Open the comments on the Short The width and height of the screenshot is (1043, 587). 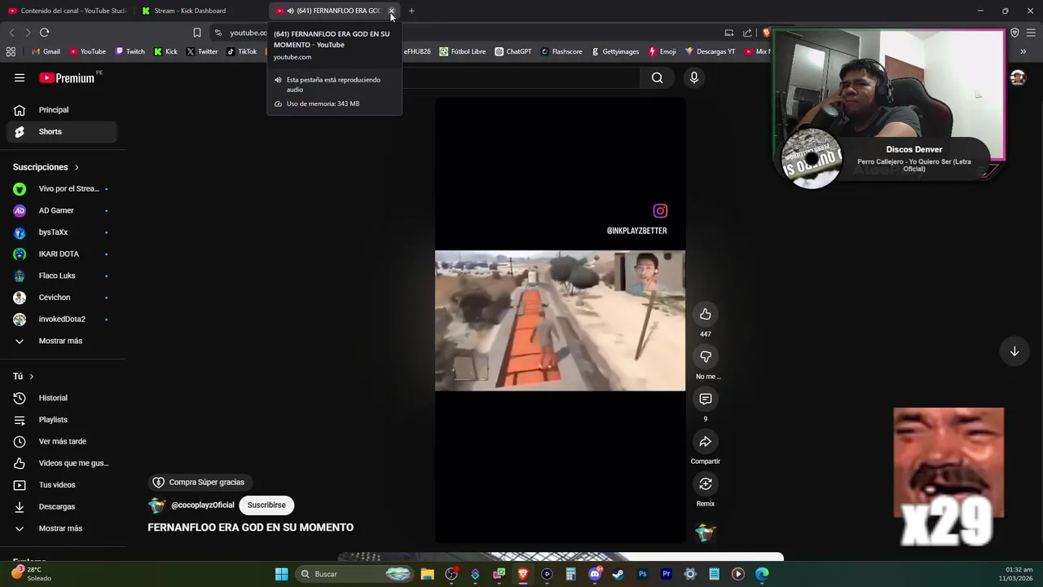[706, 399]
